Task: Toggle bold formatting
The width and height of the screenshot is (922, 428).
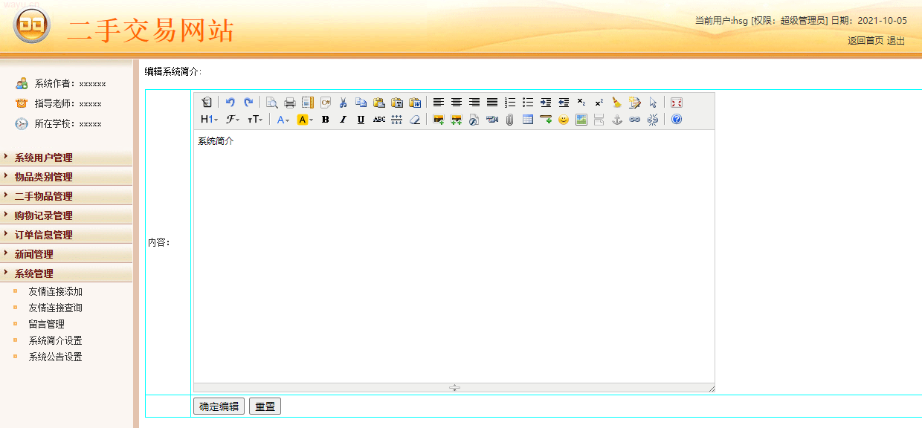Action: 325,120
